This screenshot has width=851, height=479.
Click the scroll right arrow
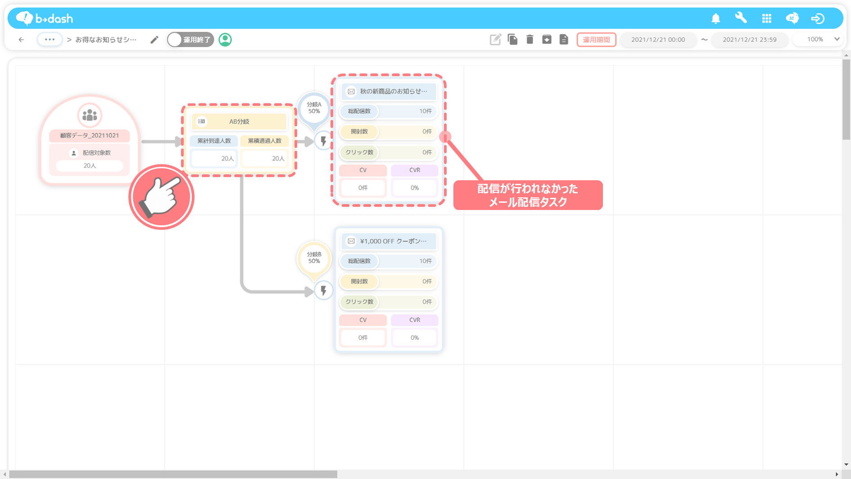837,474
